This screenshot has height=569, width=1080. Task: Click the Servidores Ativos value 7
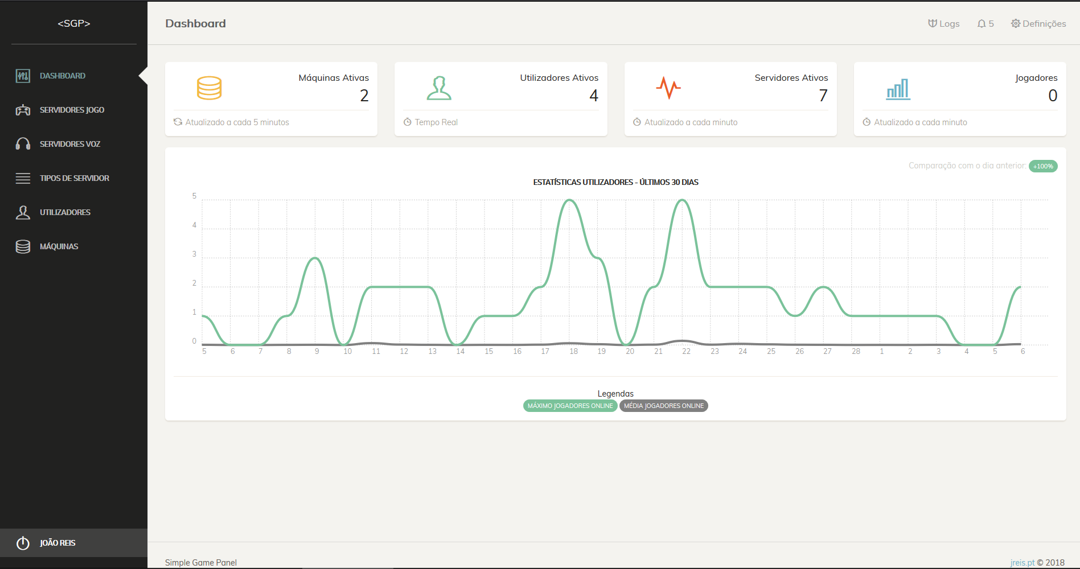point(823,96)
